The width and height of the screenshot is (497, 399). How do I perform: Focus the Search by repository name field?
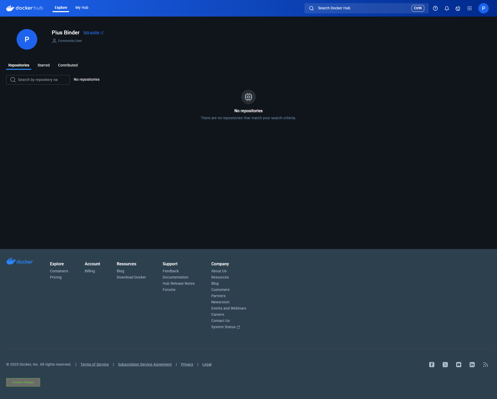(x=38, y=80)
